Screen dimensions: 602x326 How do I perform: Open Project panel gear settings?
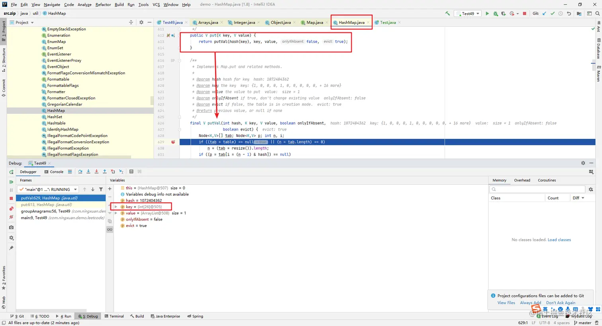coord(141,22)
